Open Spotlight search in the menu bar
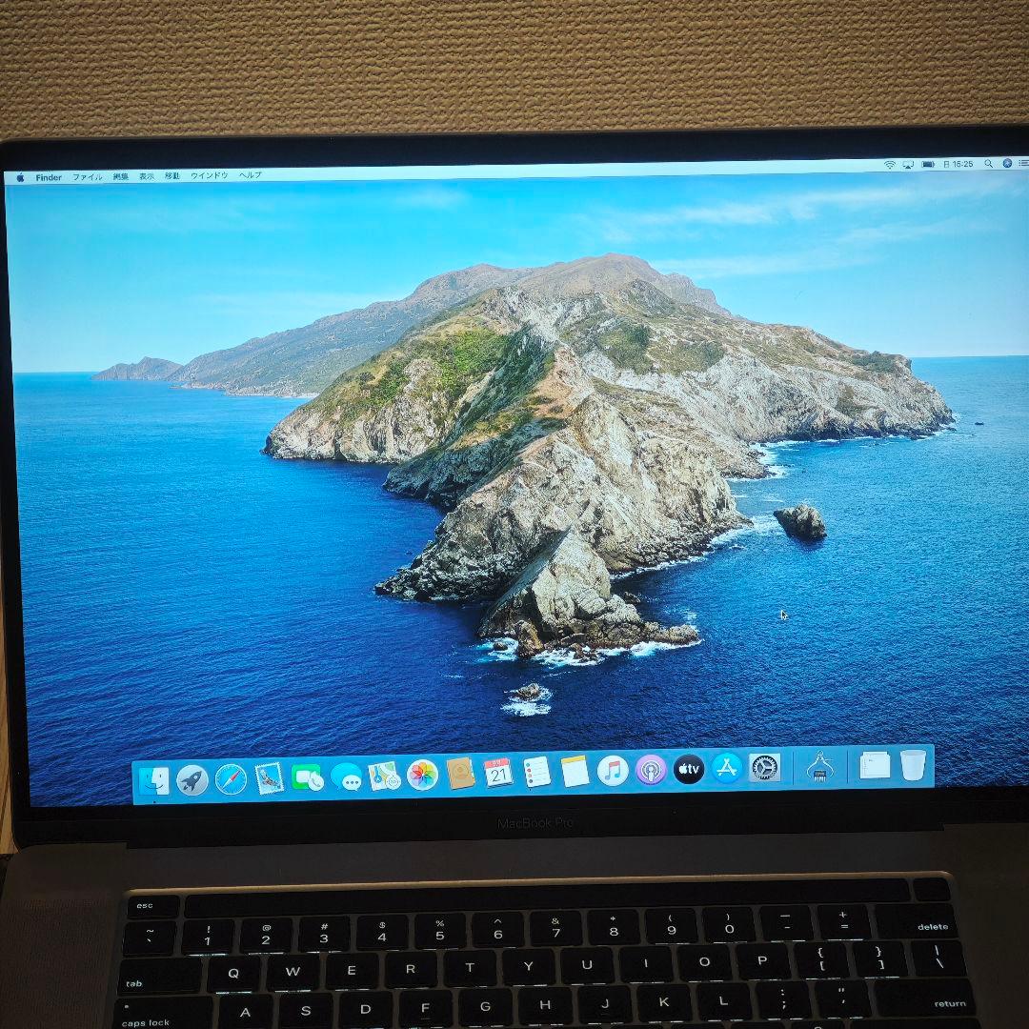1029x1029 pixels. tap(989, 163)
